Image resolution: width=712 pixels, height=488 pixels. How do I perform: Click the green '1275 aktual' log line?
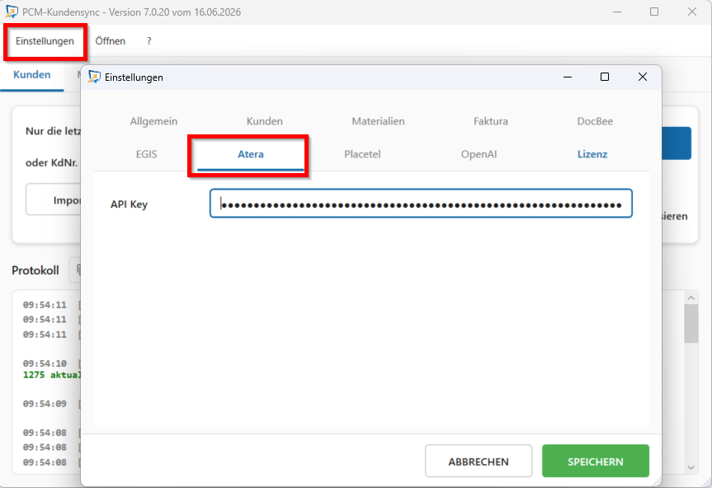(x=52, y=375)
